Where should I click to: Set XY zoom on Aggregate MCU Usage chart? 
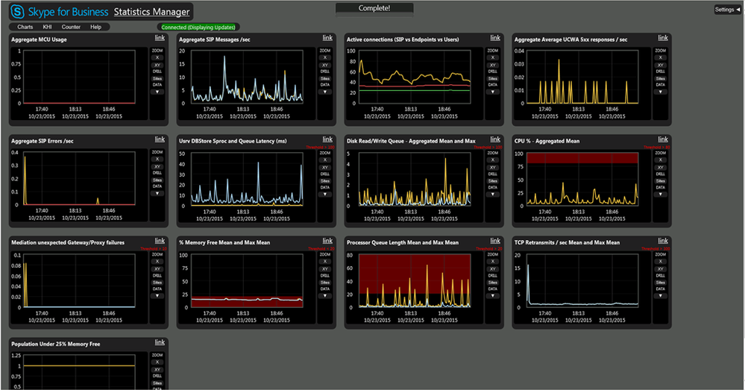pos(157,65)
